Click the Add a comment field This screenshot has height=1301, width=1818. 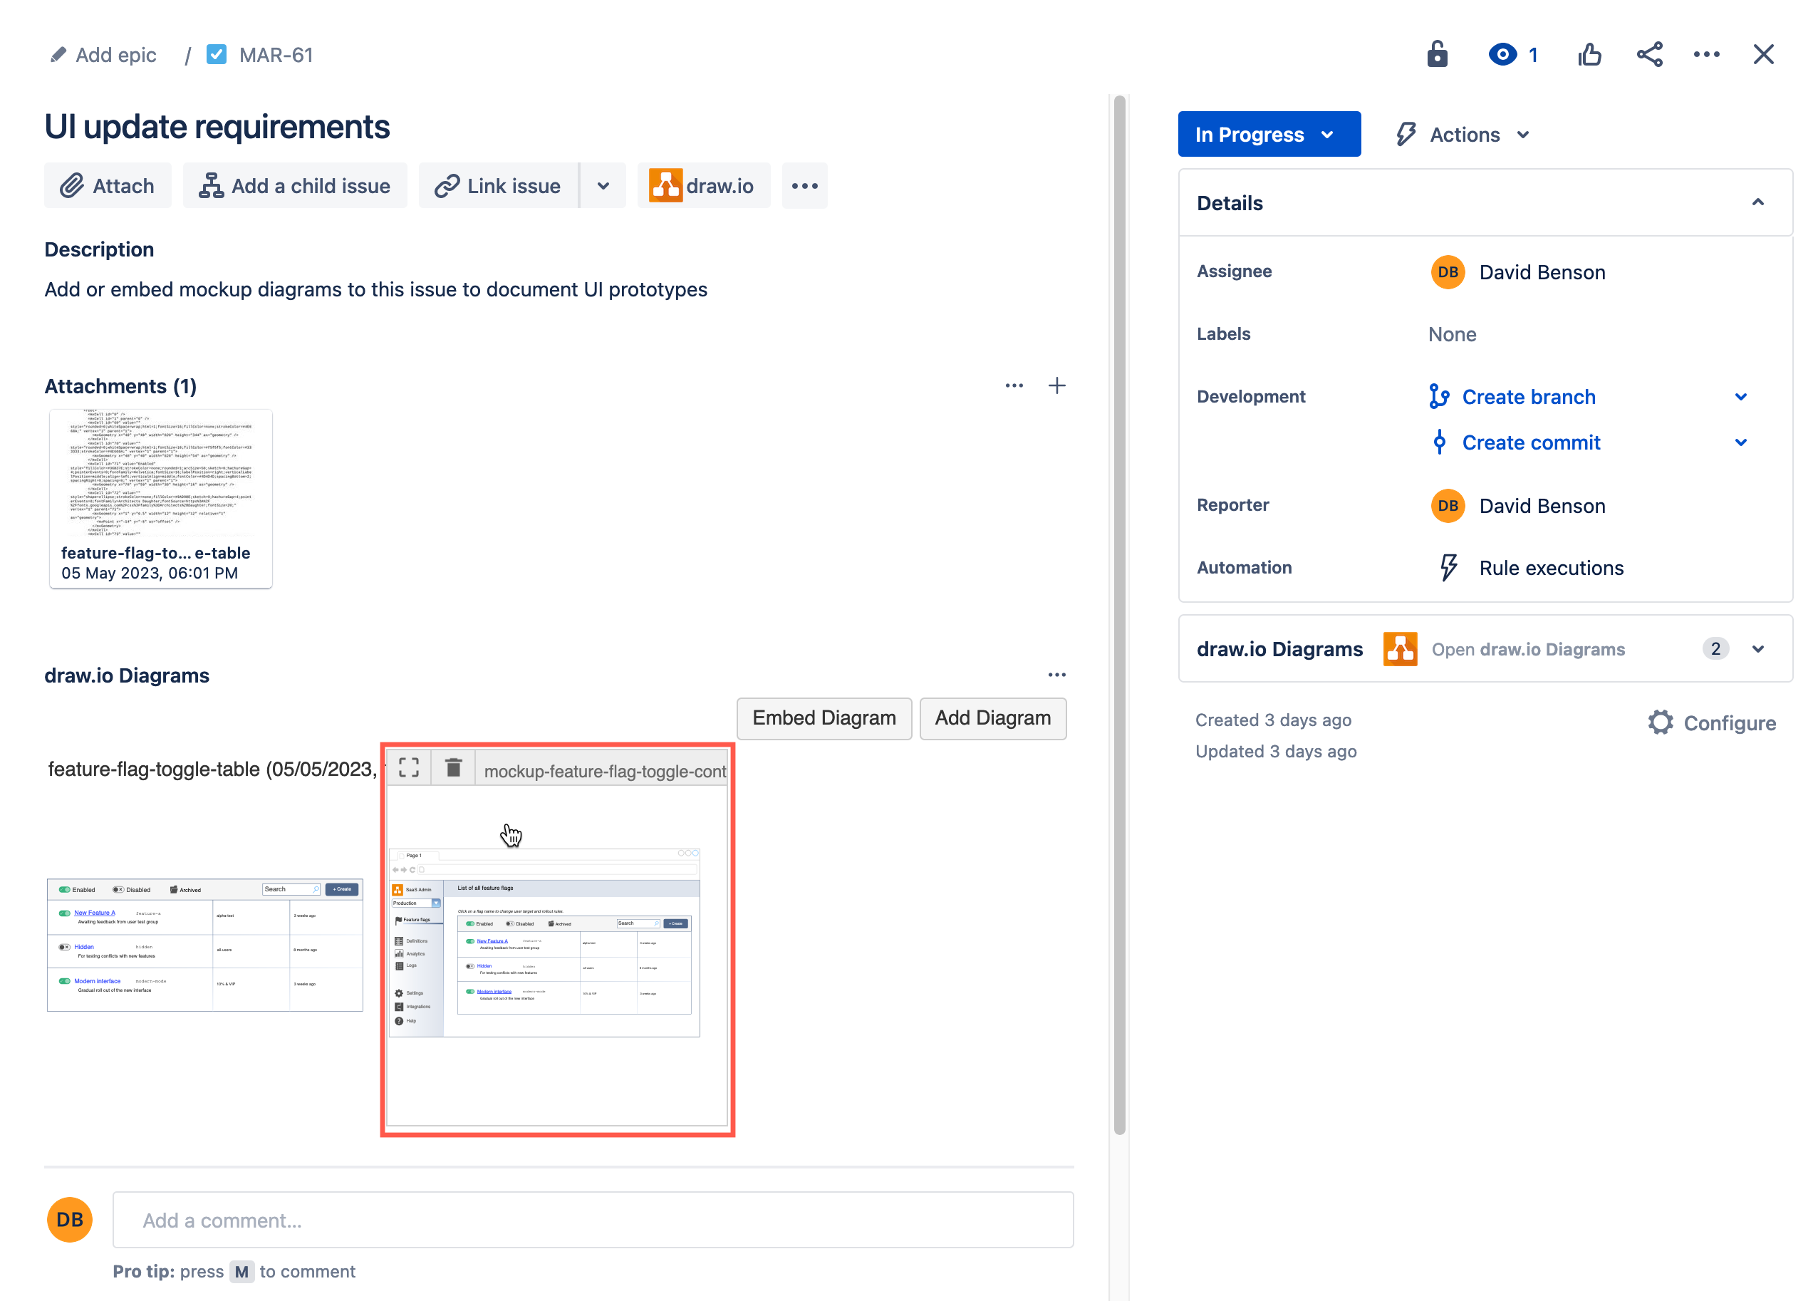593,1219
